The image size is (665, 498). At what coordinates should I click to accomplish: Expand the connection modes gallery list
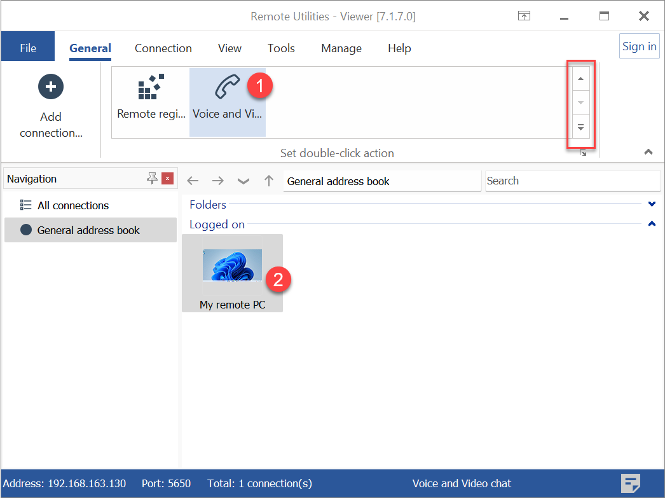pos(580,127)
